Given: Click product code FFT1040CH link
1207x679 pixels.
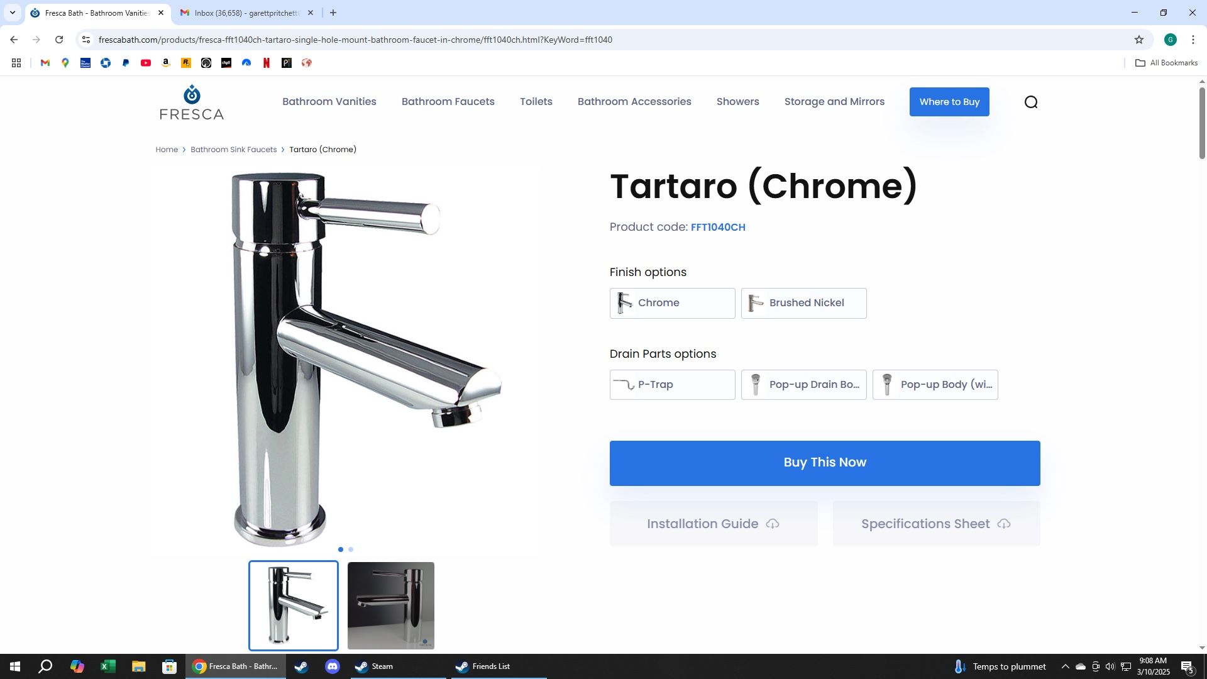Looking at the screenshot, I should (718, 228).
